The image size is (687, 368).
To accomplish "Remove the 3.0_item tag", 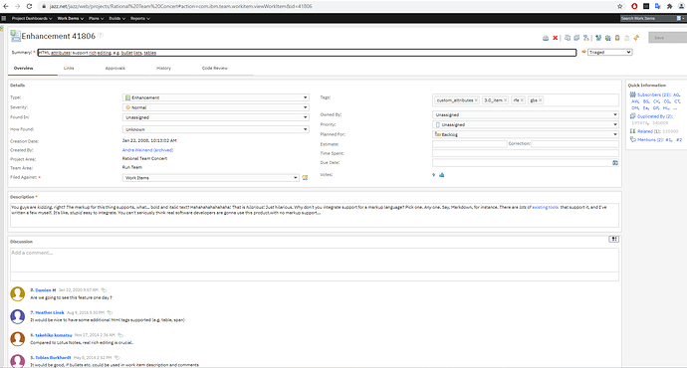I will [505, 100].
